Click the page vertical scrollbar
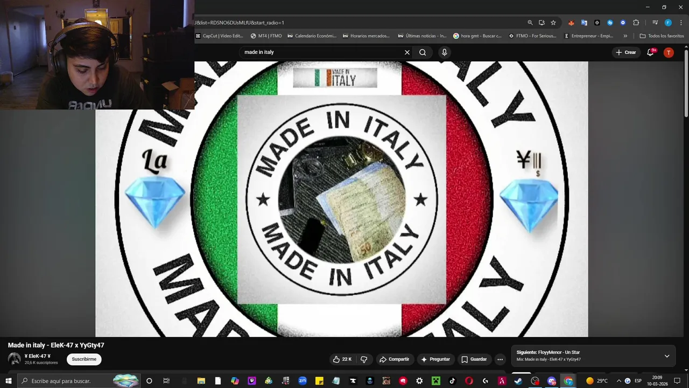This screenshot has height=388, width=689. tap(686, 84)
